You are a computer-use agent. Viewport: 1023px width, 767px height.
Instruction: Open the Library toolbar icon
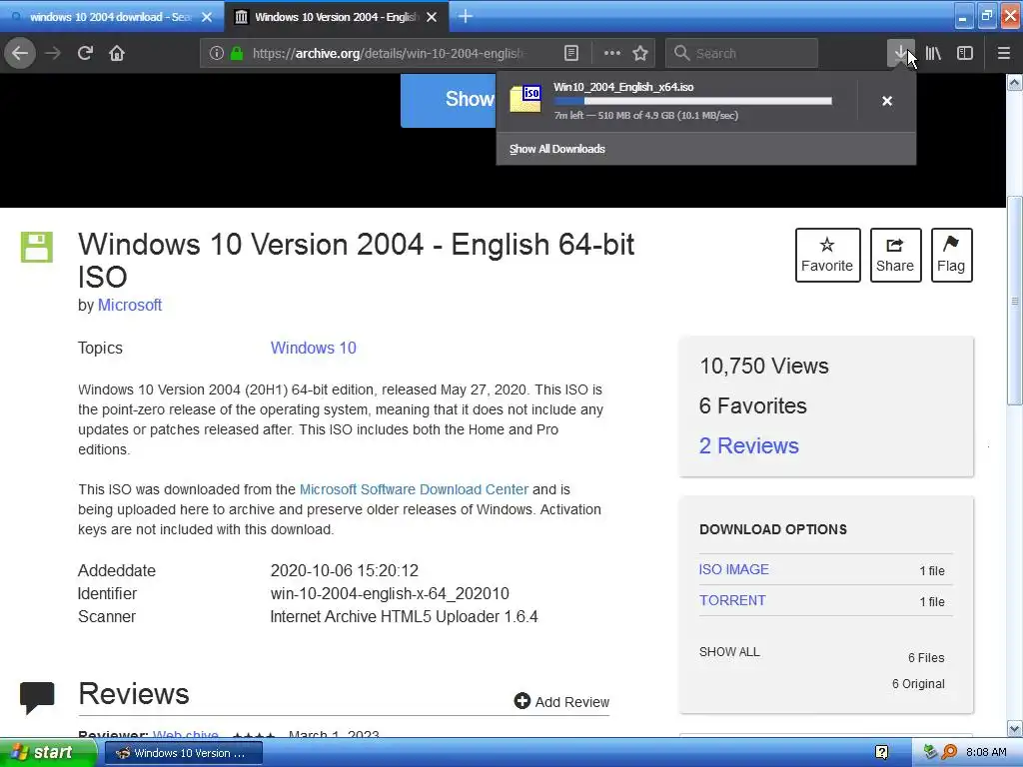click(933, 53)
